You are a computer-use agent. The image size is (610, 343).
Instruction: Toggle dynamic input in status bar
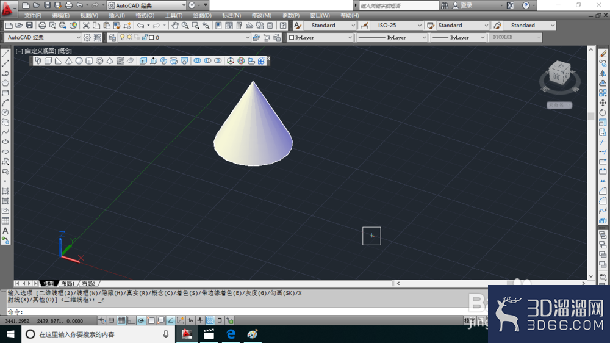pos(190,320)
